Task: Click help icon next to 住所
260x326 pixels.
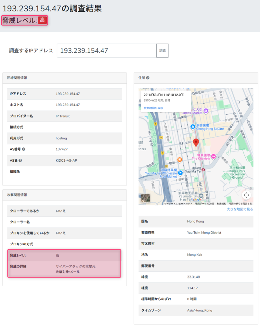Action: (148, 78)
